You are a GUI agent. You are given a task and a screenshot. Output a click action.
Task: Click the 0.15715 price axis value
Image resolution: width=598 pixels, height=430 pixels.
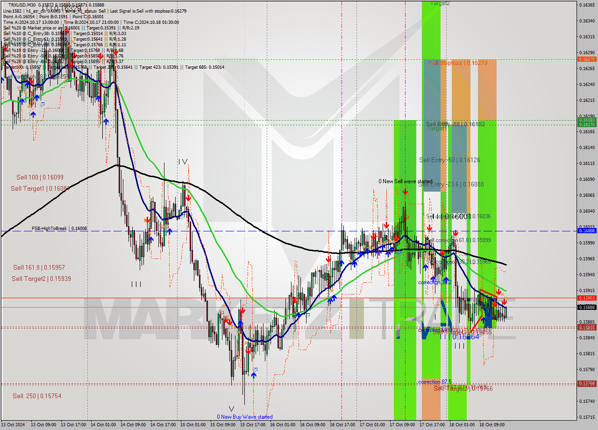586,417
